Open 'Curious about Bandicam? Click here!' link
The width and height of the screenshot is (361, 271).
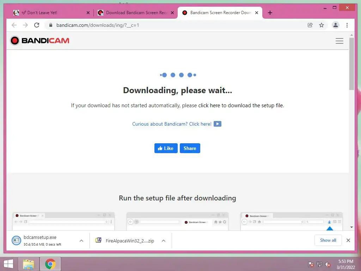coord(172,124)
